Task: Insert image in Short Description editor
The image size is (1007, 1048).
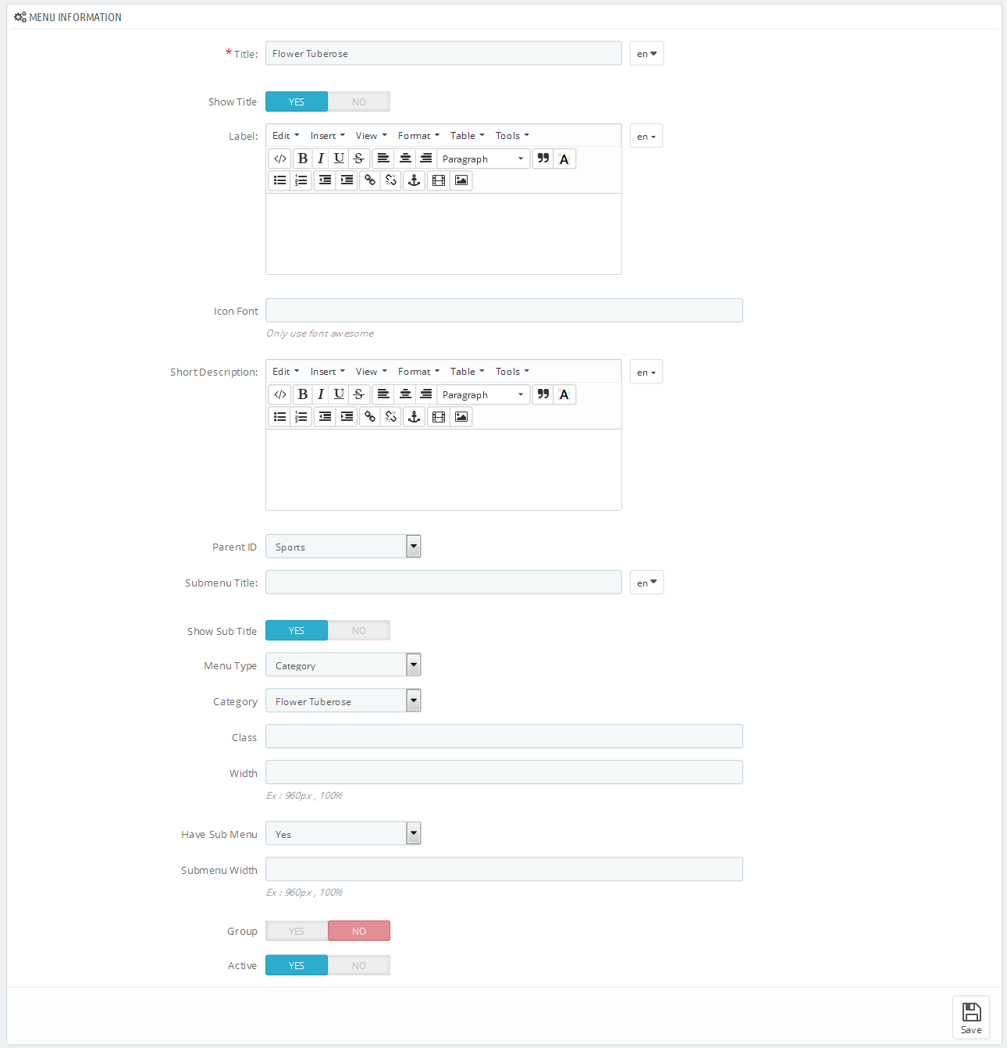Action: tap(461, 416)
